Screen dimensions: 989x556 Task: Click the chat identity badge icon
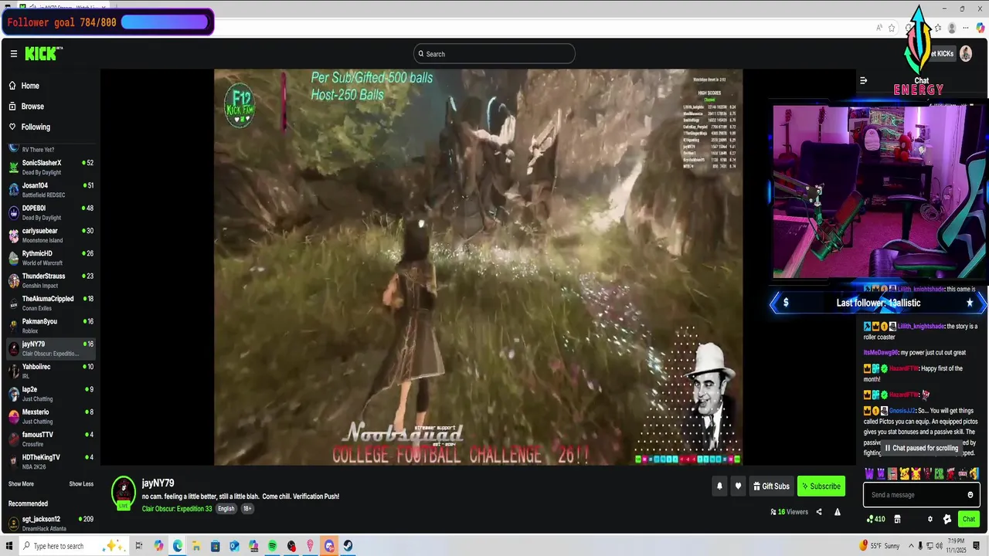[947, 520]
